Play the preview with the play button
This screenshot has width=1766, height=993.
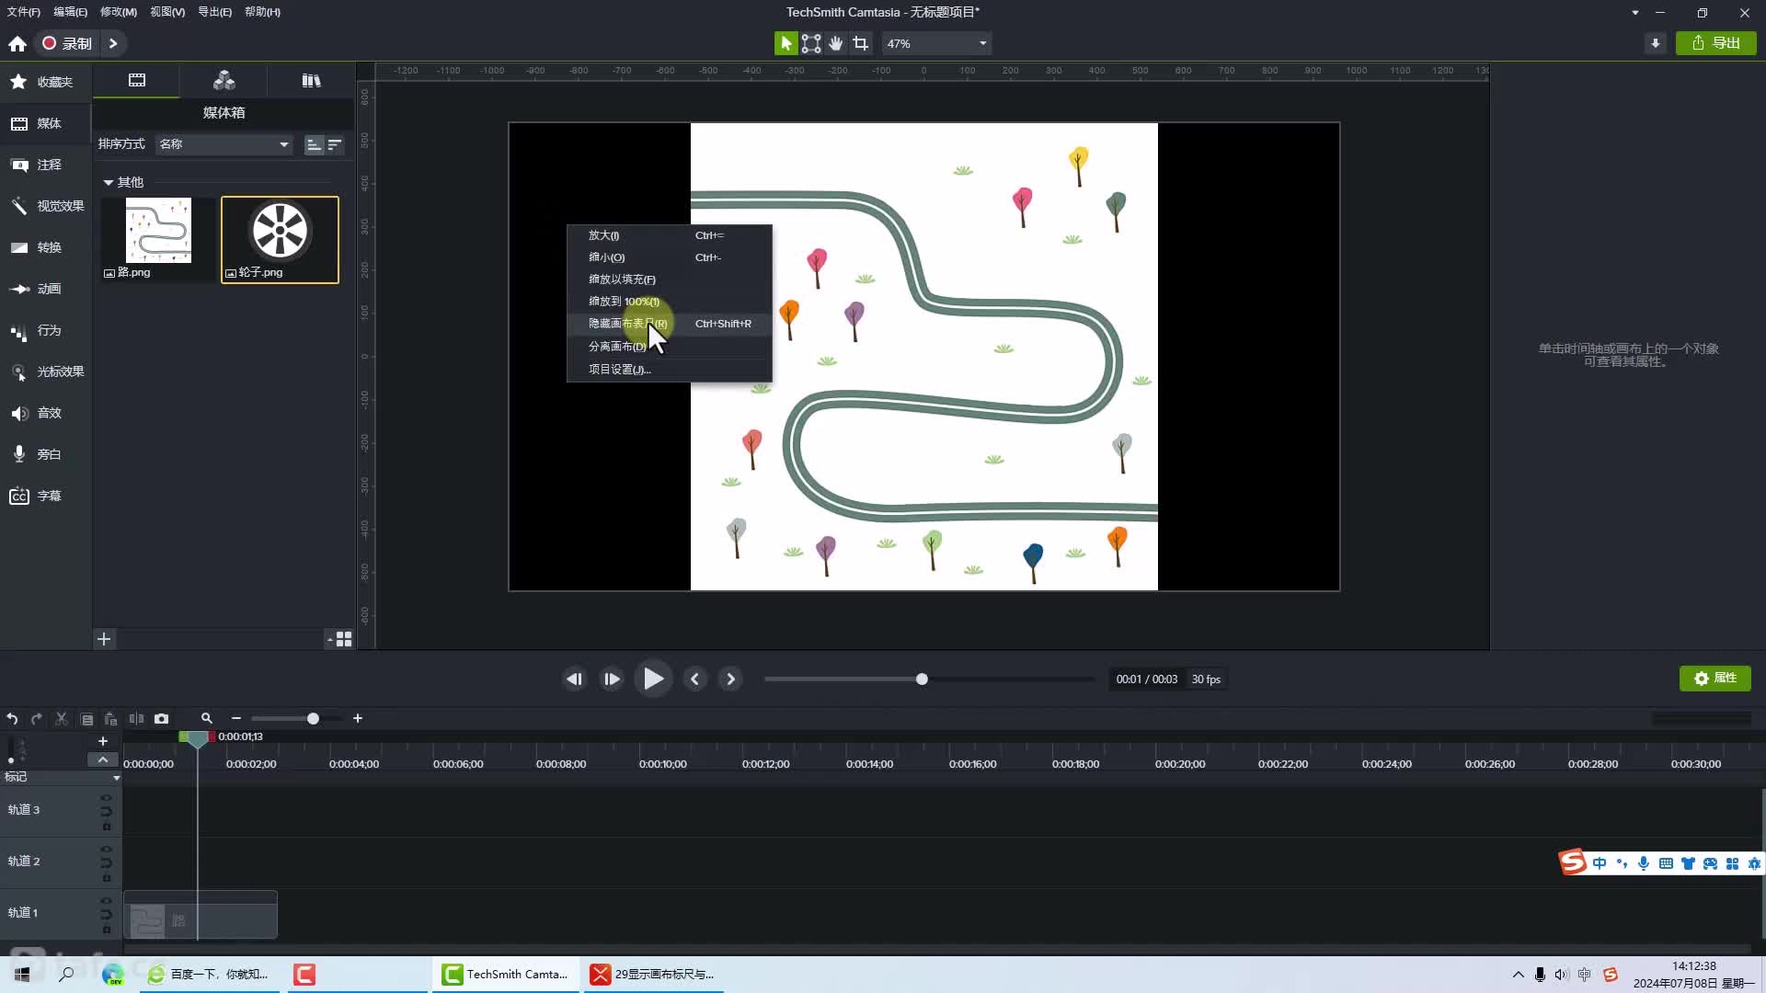click(653, 679)
